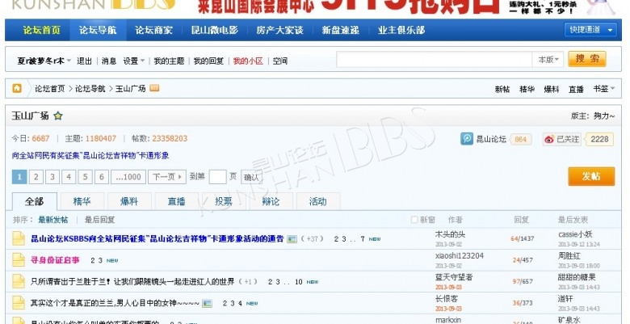
Task: Click the 昆山论坛 Tencent weibo icon
Action: coord(467,139)
